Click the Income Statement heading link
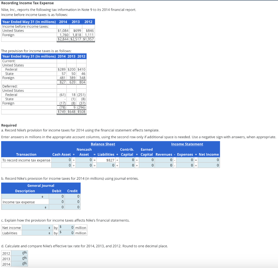 187,144
